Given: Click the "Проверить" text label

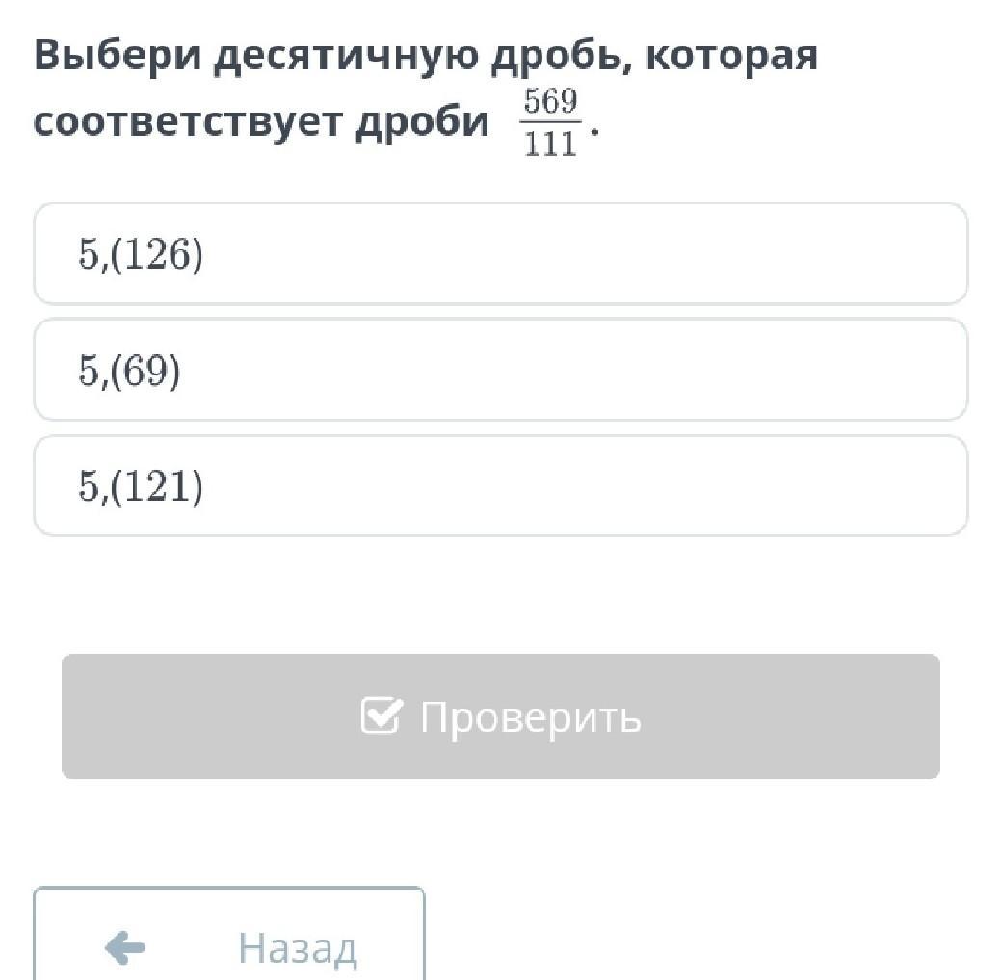Looking at the screenshot, I should pyautogui.click(x=530, y=717).
